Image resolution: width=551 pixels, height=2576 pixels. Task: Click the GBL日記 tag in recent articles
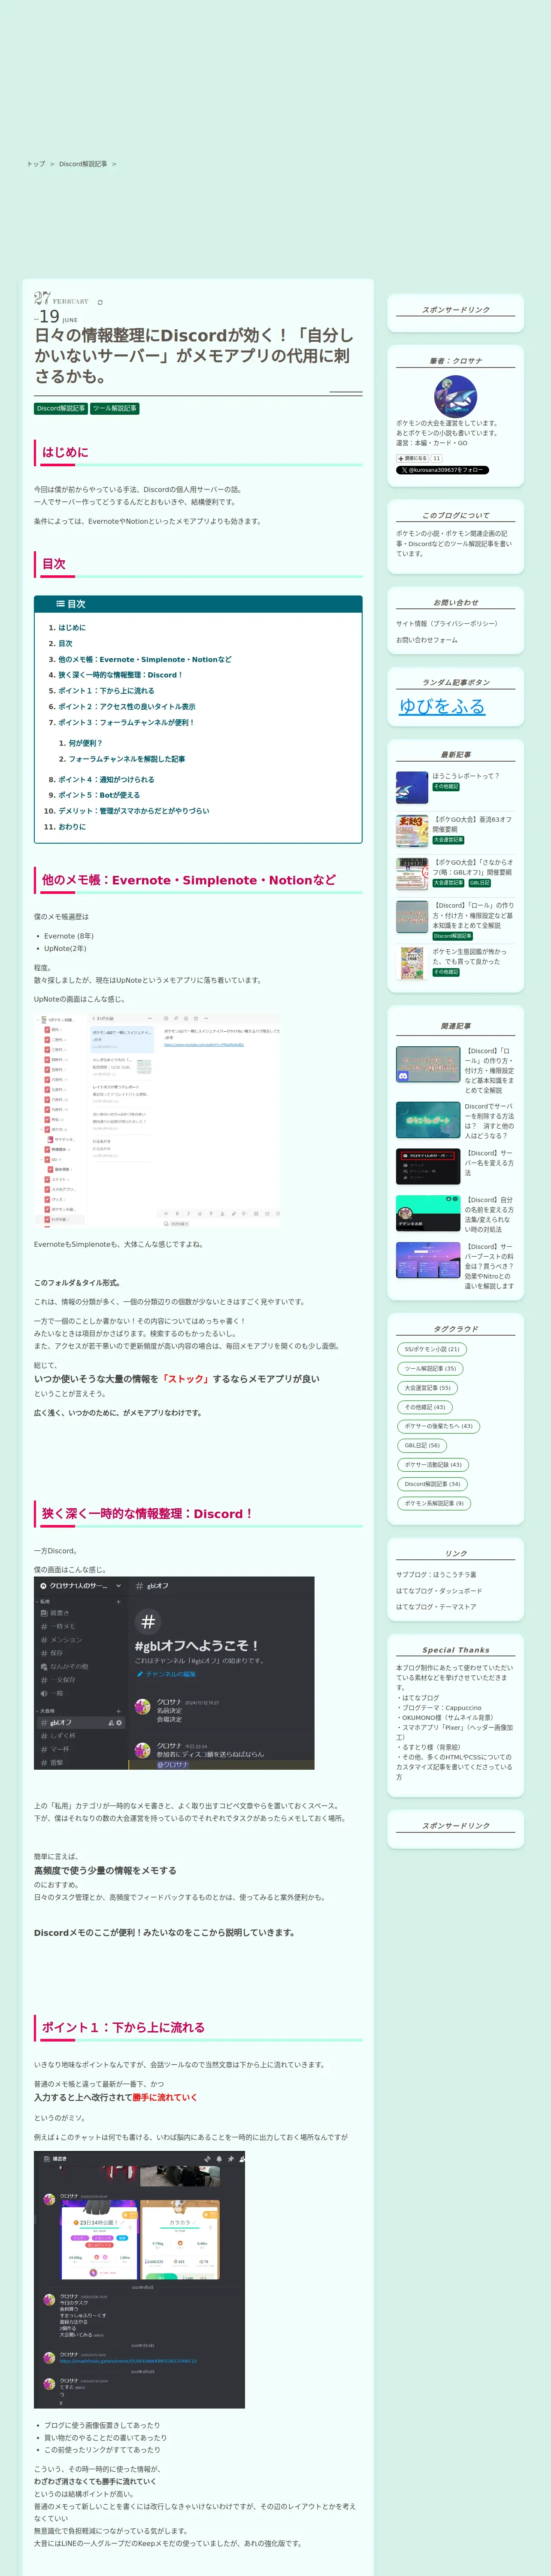tap(480, 883)
